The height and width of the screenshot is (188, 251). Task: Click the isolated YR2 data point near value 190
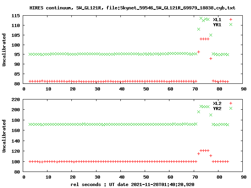tap(211, 115)
